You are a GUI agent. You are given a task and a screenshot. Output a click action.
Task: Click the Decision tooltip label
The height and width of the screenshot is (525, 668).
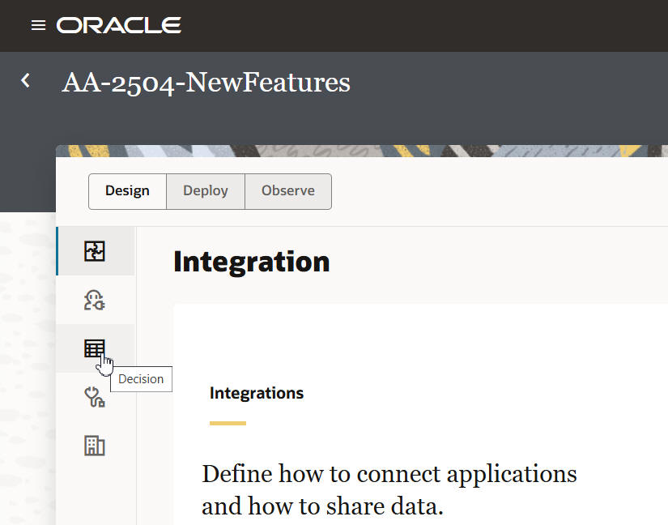(141, 379)
